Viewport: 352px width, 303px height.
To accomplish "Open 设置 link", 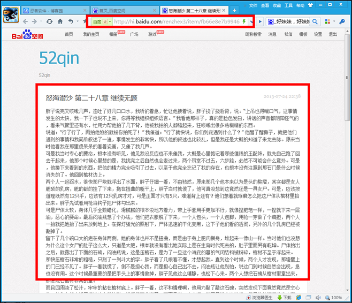I will [x=318, y=34].
